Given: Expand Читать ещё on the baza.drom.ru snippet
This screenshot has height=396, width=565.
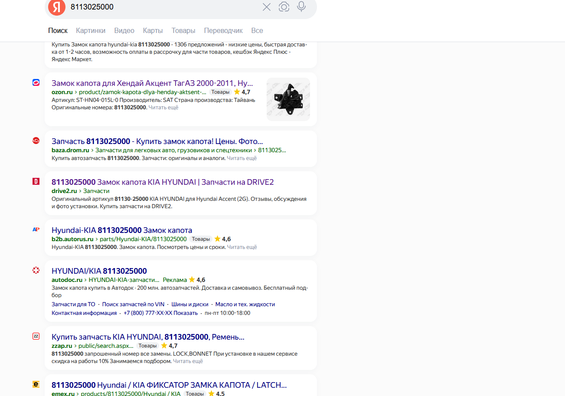Looking at the screenshot, I should [x=242, y=158].
